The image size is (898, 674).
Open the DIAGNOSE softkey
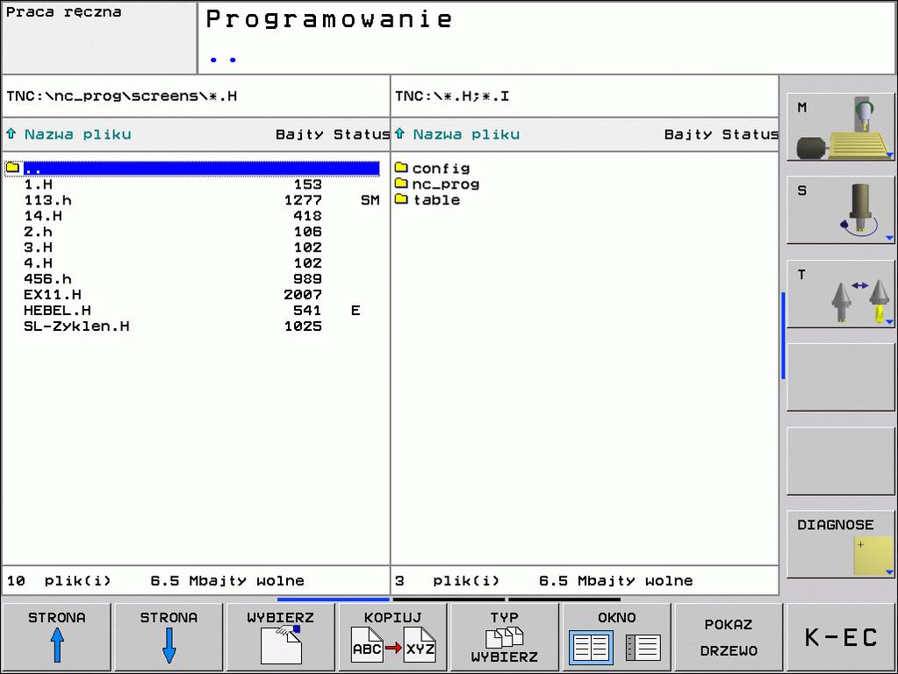point(840,544)
